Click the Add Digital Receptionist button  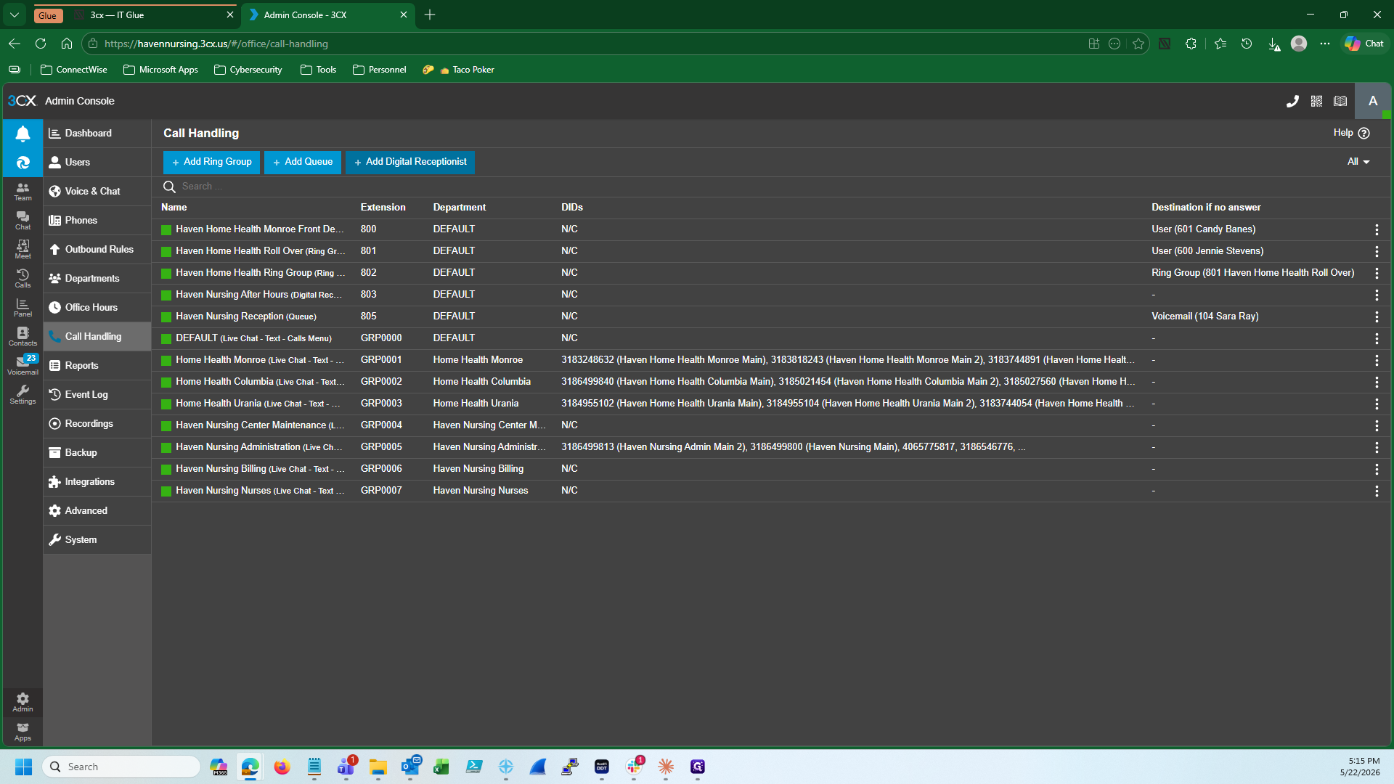click(410, 162)
